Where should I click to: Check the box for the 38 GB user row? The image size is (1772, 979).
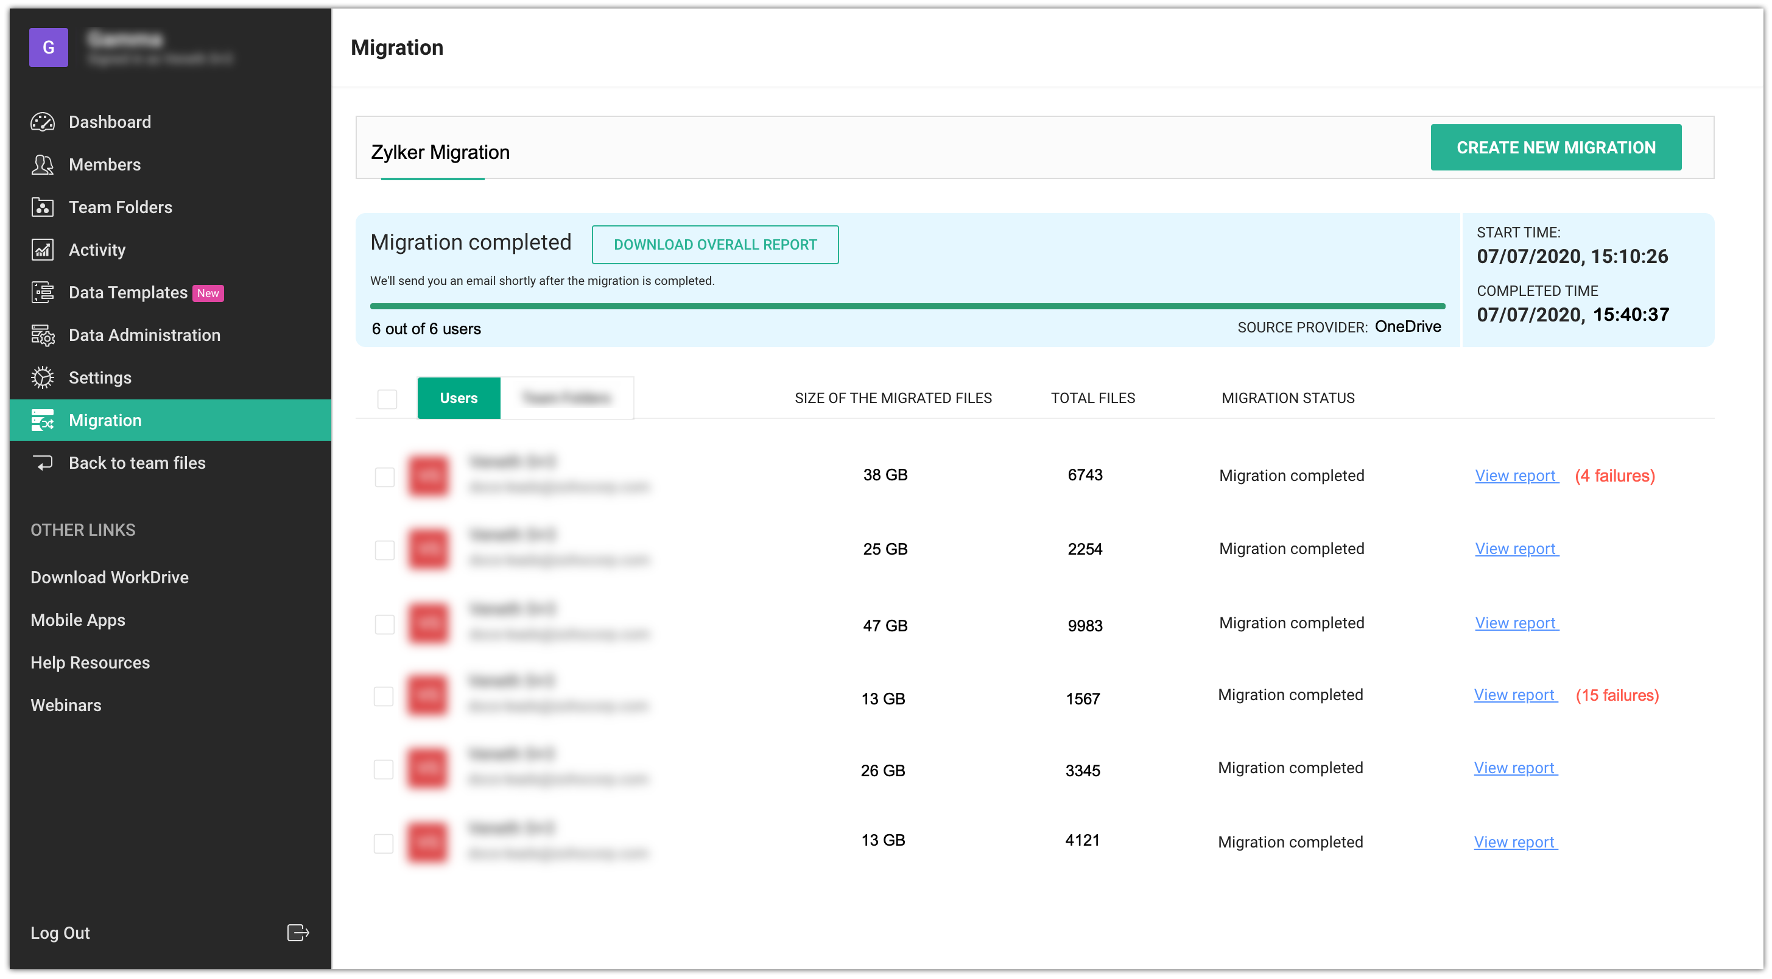384,476
